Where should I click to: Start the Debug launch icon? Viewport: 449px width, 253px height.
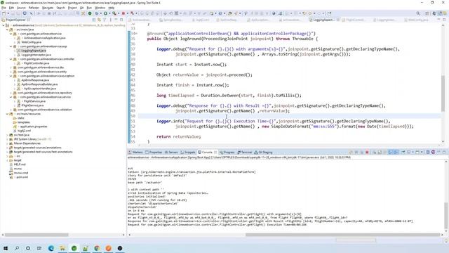pyautogui.click(x=97, y=13)
